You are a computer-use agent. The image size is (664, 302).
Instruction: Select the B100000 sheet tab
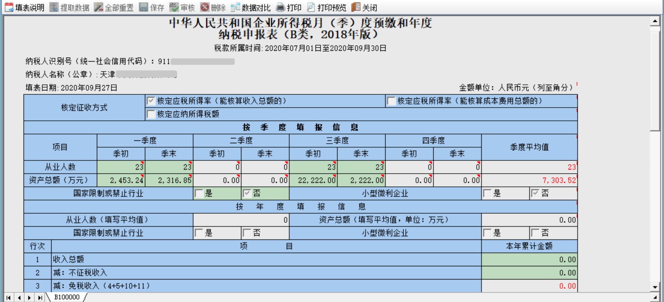coord(67,297)
